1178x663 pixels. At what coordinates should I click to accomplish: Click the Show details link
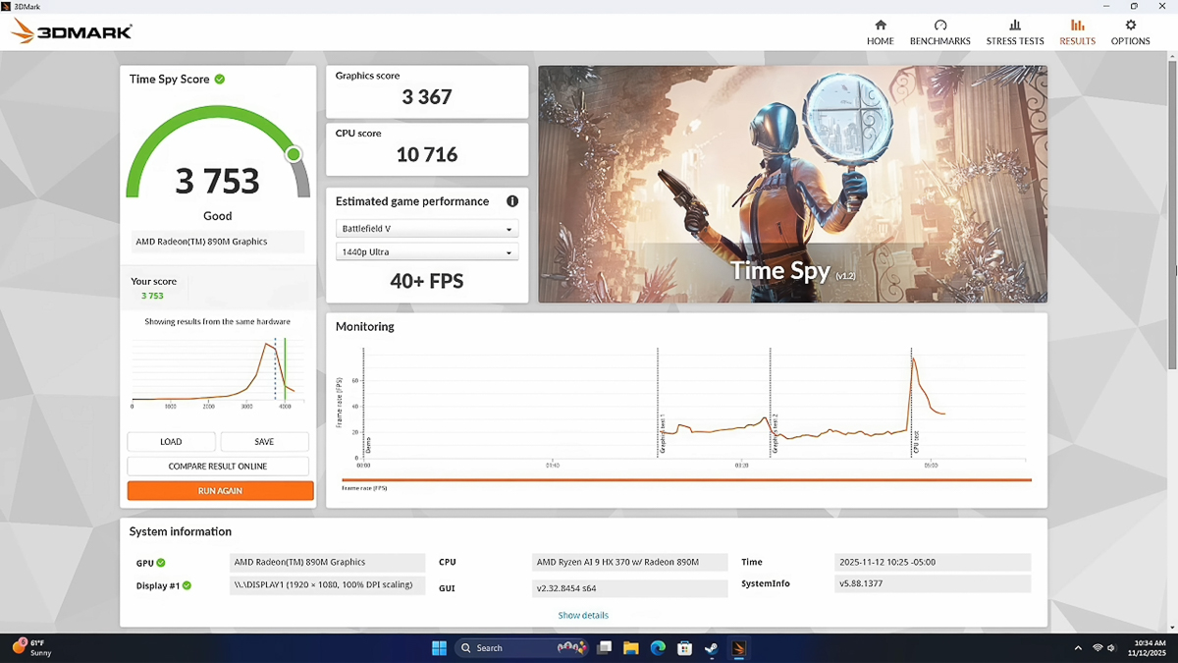pyautogui.click(x=583, y=616)
